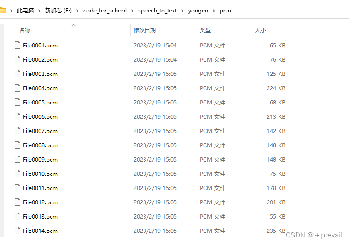This screenshot has height=243, width=349.
Task: Click the 125 KB size value
Action: 276,74
